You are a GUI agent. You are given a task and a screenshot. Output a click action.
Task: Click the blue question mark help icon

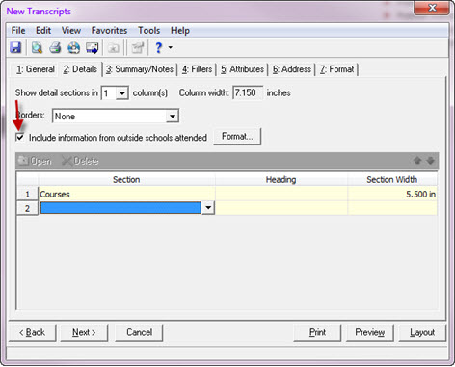click(158, 48)
